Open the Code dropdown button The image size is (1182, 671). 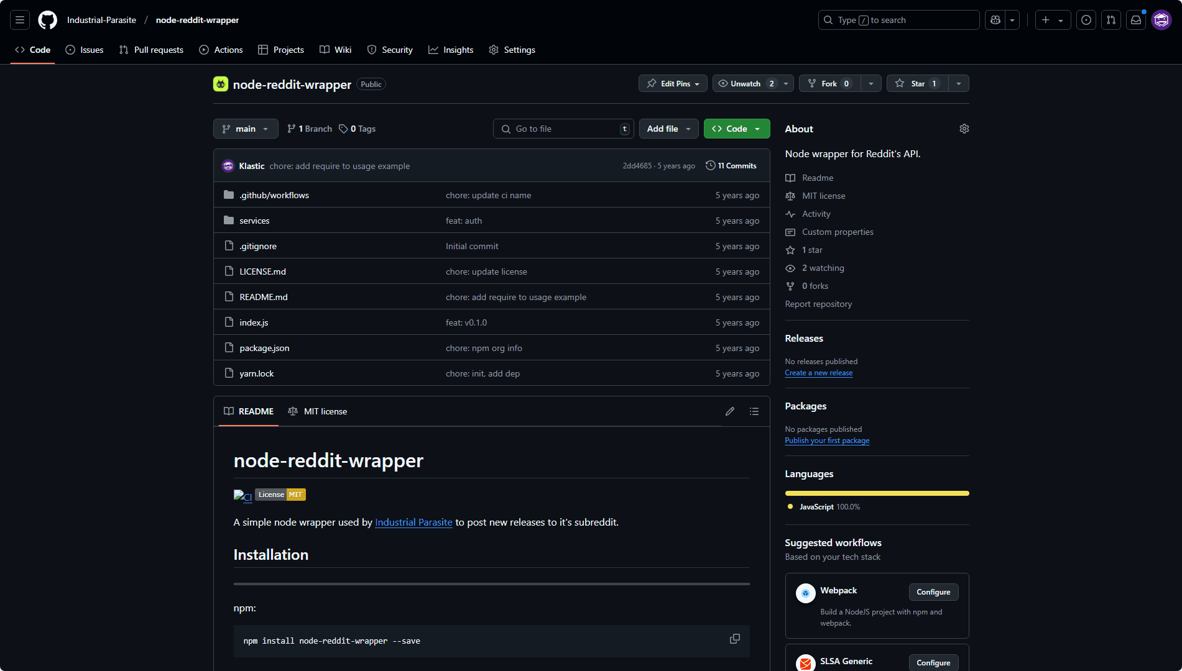pos(736,129)
